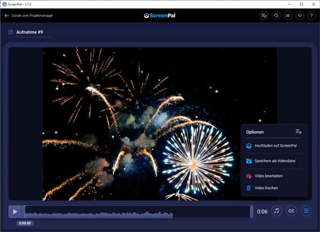
Task: Toggle the CC captions button
Action: 291,211
